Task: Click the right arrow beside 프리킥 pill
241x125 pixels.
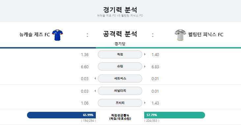Action: pyautogui.click(x=145, y=103)
